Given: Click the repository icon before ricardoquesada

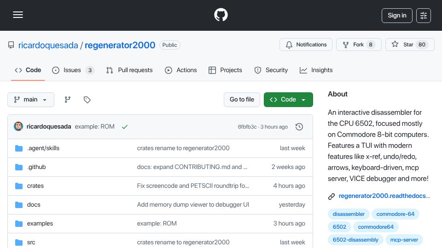Looking at the screenshot, I should coord(11,45).
